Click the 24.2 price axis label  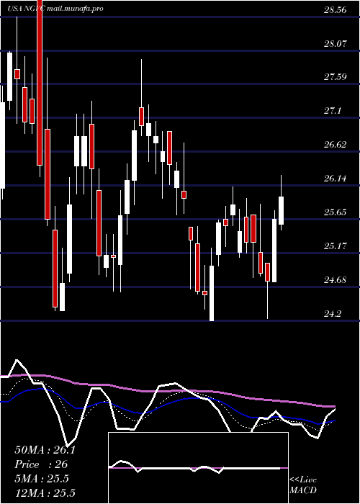[x=333, y=314]
